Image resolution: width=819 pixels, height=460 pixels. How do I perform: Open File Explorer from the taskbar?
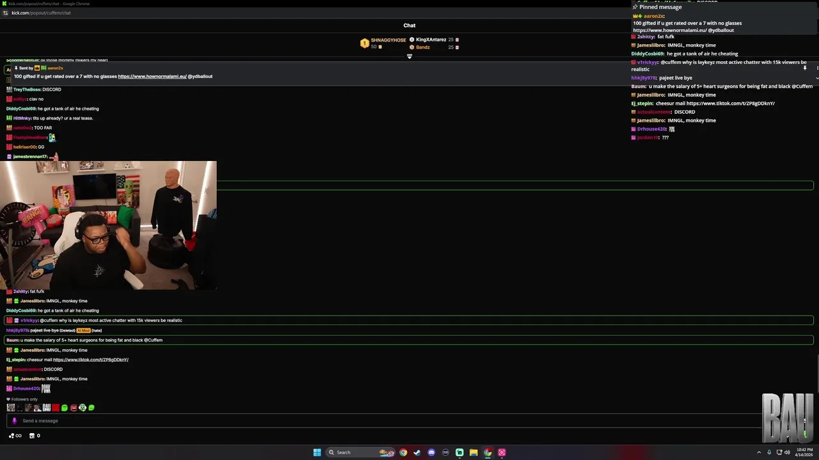click(x=473, y=452)
